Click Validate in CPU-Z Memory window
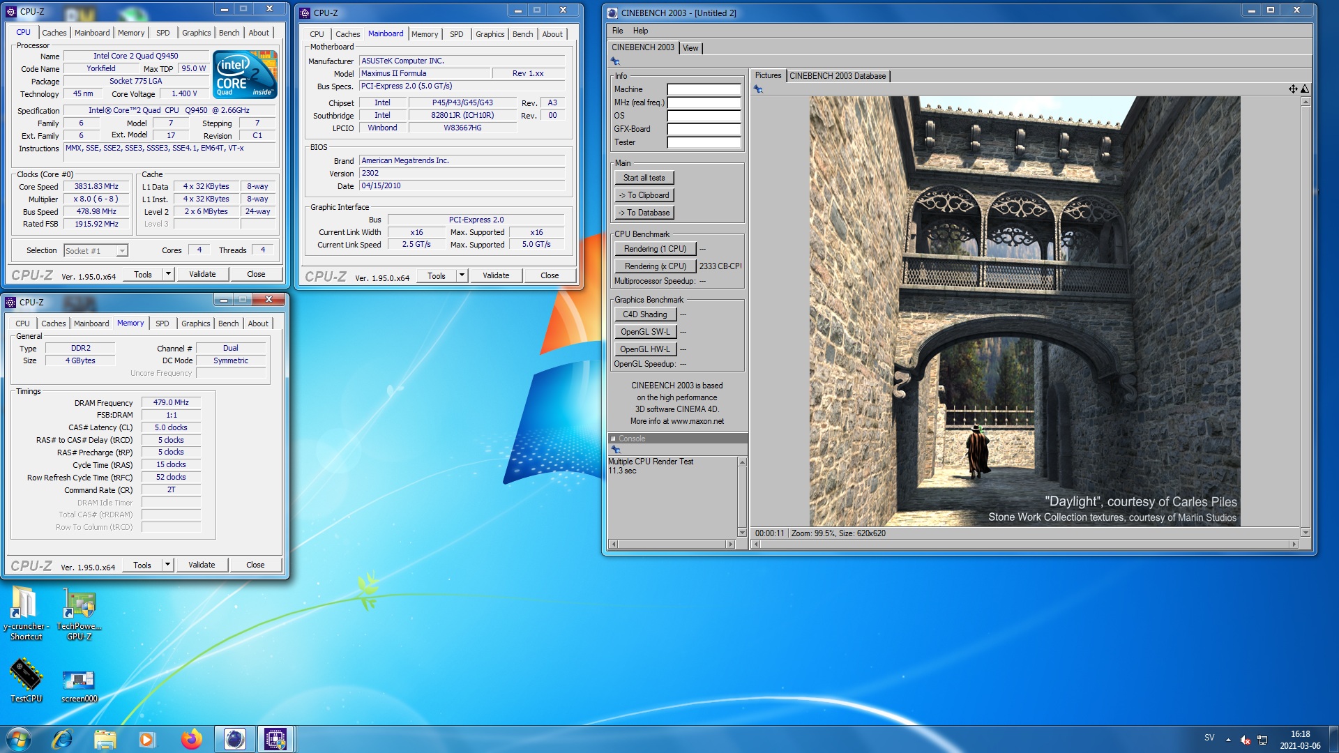The height and width of the screenshot is (753, 1339). click(202, 565)
